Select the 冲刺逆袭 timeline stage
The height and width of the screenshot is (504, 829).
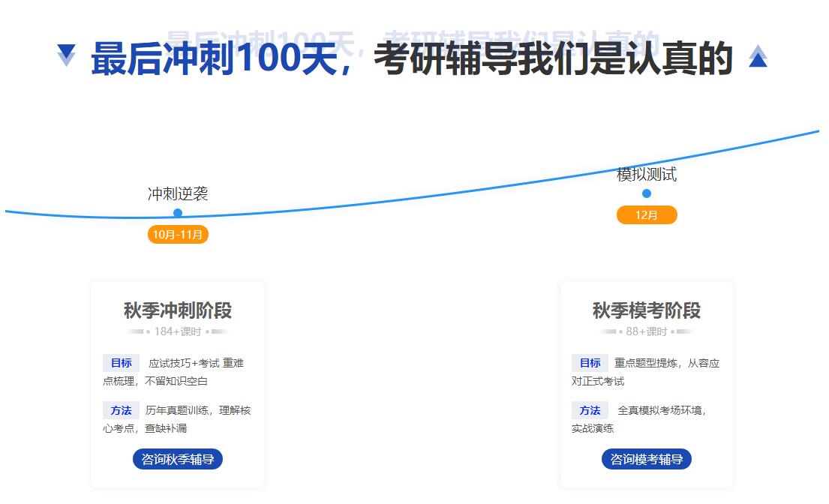(x=179, y=193)
